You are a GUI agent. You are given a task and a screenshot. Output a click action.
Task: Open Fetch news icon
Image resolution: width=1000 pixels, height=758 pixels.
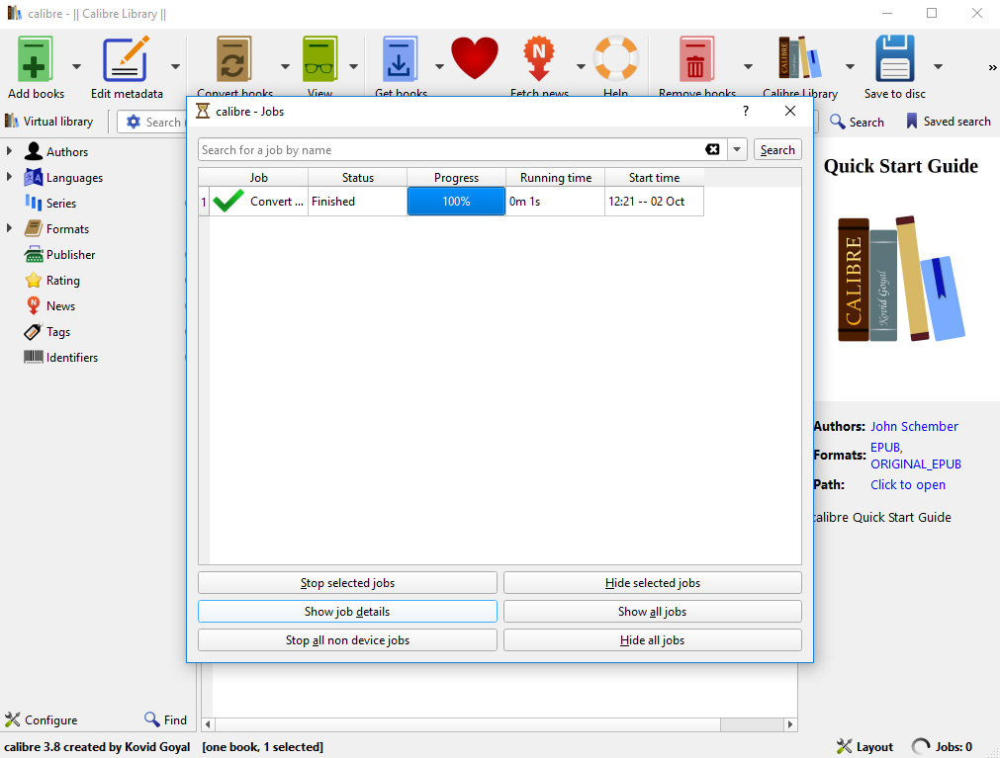[x=539, y=58]
